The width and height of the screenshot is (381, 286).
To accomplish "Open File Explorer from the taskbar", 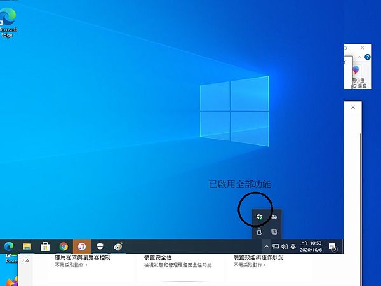I will point(27,247).
